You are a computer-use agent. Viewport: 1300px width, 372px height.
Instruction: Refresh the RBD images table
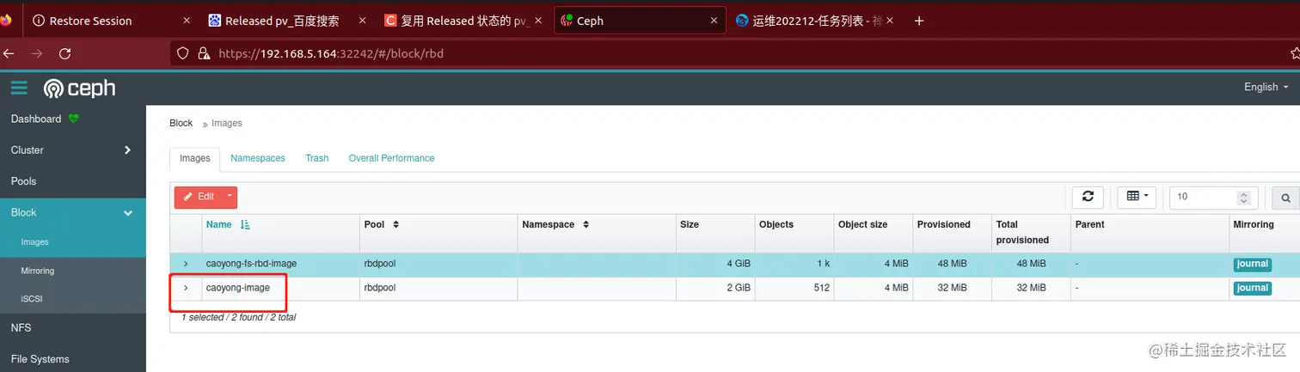coord(1088,197)
